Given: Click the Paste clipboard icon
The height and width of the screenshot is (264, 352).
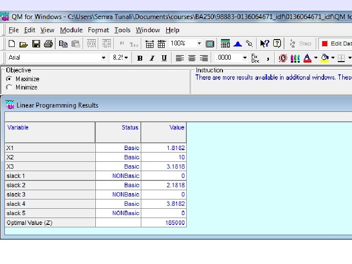Looking at the screenshot, I should click(76, 44).
